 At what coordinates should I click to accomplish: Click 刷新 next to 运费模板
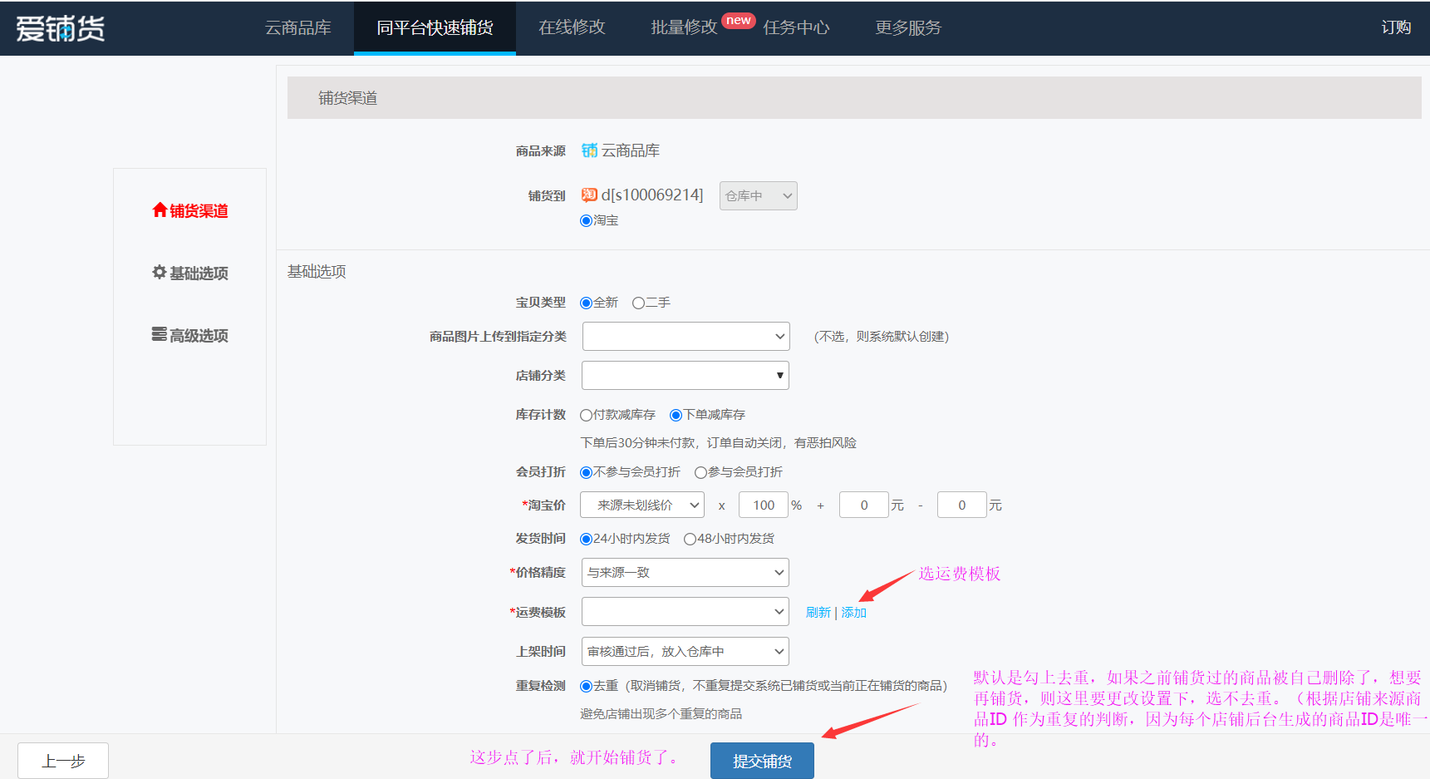[x=818, y=612]
